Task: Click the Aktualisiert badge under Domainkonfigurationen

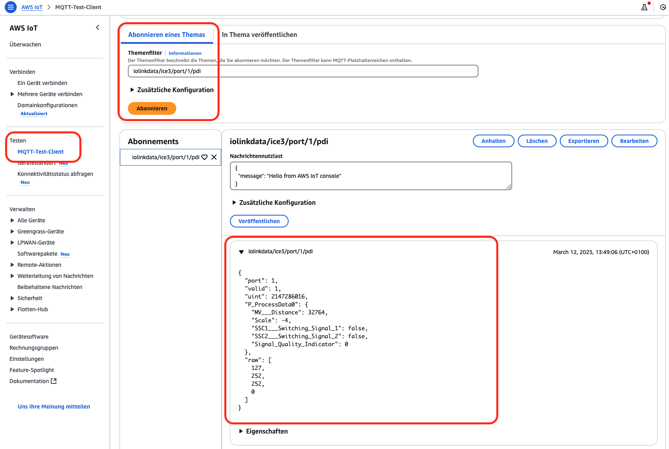Action: point(34,114)
